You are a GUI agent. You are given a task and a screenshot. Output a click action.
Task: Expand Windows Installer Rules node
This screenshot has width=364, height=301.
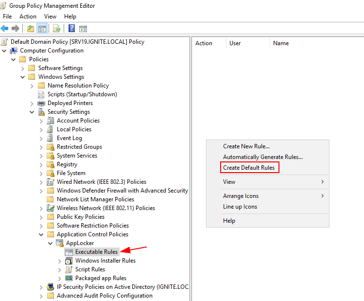tap(60, 261)
